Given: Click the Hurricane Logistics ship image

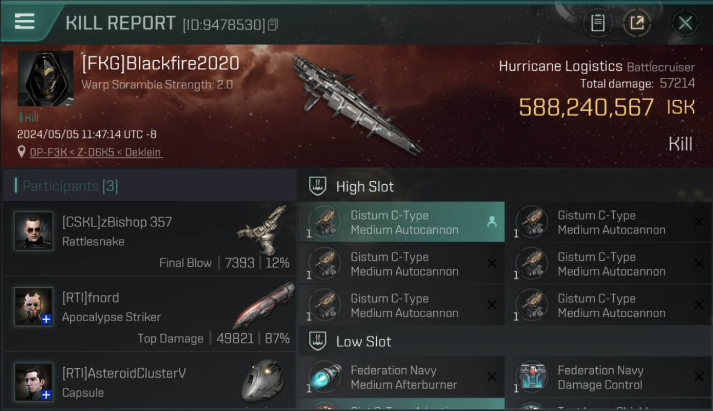Looking at the screenshot, I should click(356, 104).
